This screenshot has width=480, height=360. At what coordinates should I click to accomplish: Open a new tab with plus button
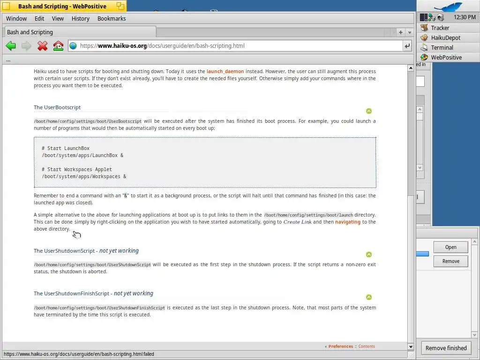[400, 32]
